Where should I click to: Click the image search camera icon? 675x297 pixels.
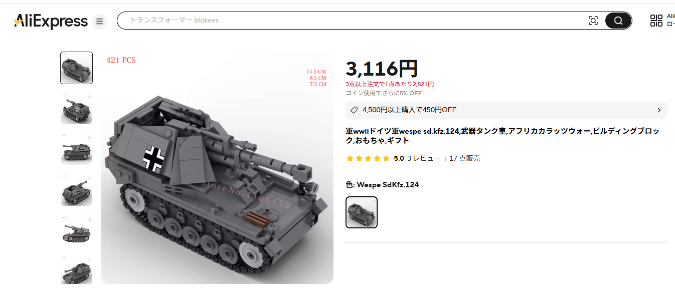click(593, 21)
